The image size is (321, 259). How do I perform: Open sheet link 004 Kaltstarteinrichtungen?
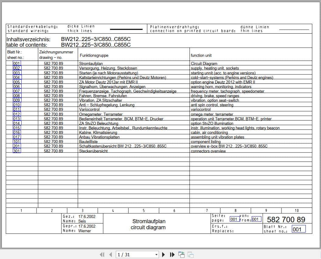pos(17,77)
